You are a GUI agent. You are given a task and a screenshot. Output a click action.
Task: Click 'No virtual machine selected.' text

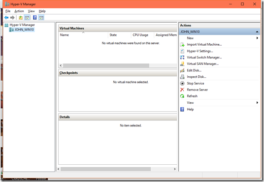[x=131, y=82]
